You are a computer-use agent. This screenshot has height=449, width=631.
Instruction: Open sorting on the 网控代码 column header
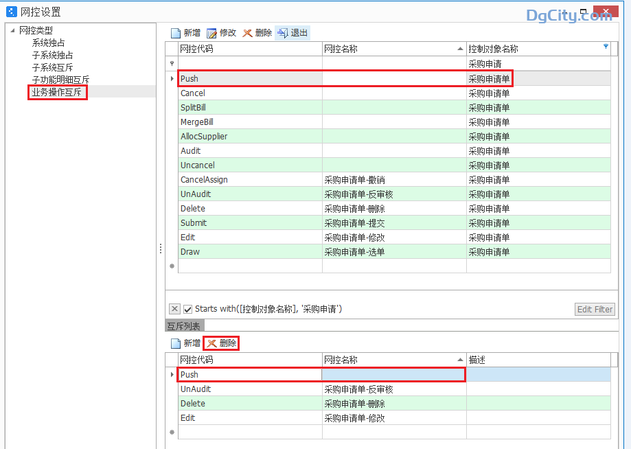coord(247,47)
